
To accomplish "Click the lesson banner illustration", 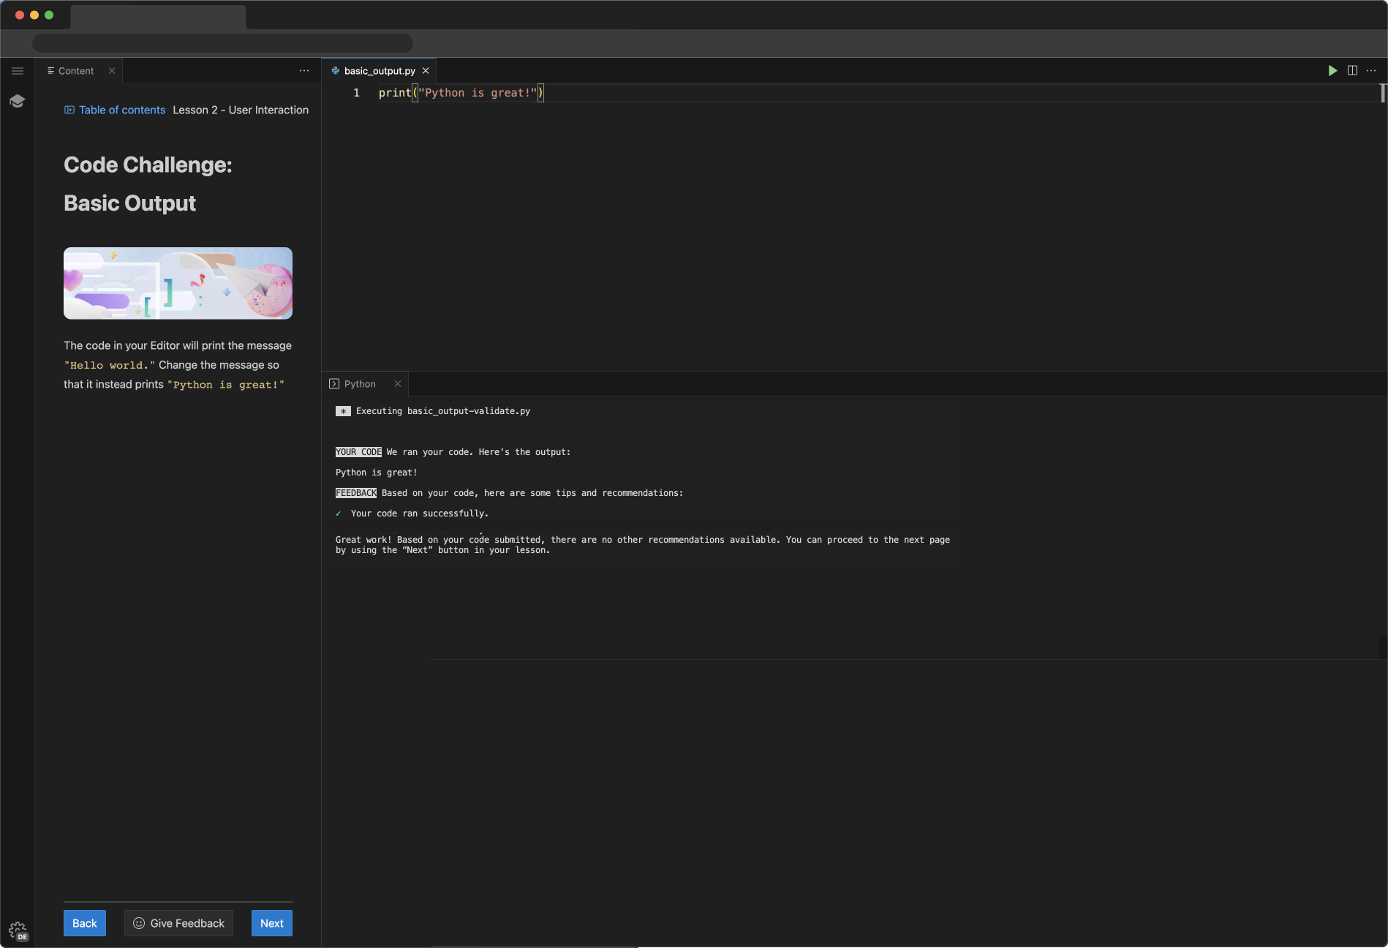I will pos(178,283).
